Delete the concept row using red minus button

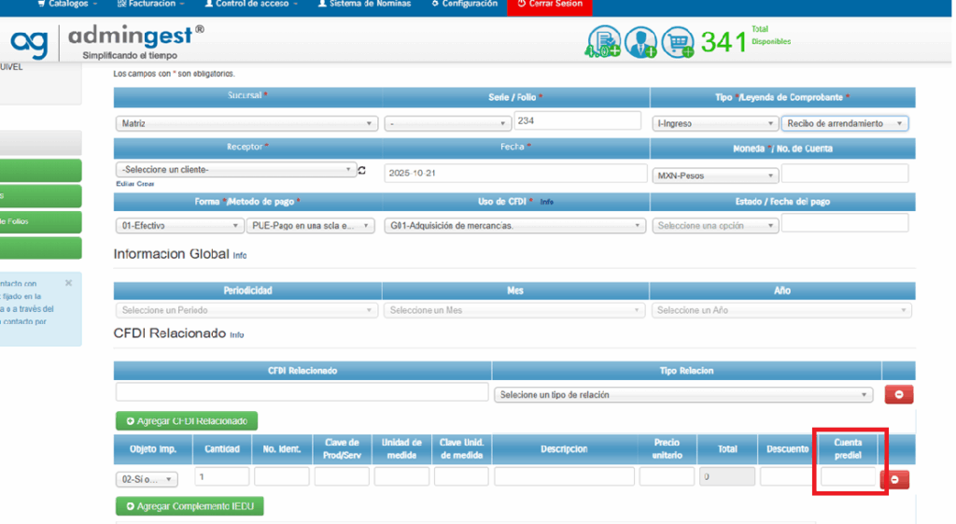894,479
